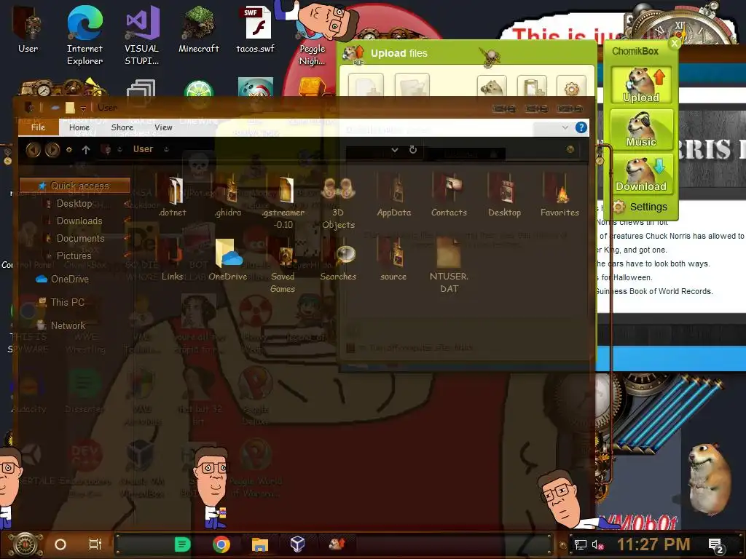746x559 pixels.
Task: Select the .ghidra folder
Action: point(228,197)
